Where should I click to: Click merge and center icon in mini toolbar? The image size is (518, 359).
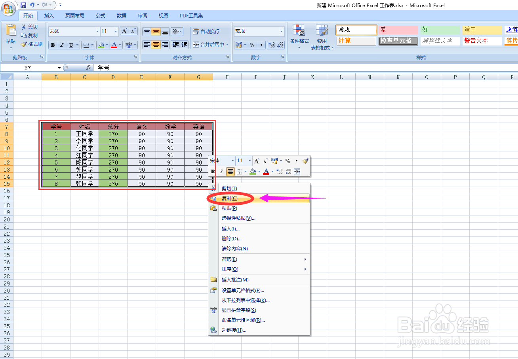(297, 172)
